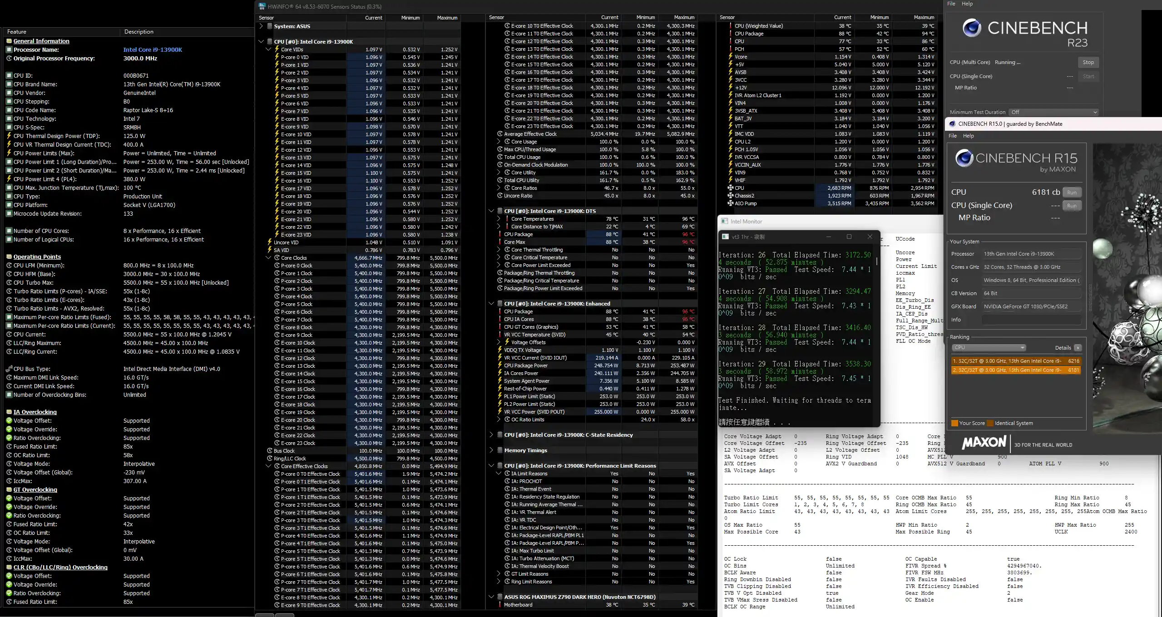Select ranking entry scoring 6181
This screenshot has width=1162, height=617.
1016,370
